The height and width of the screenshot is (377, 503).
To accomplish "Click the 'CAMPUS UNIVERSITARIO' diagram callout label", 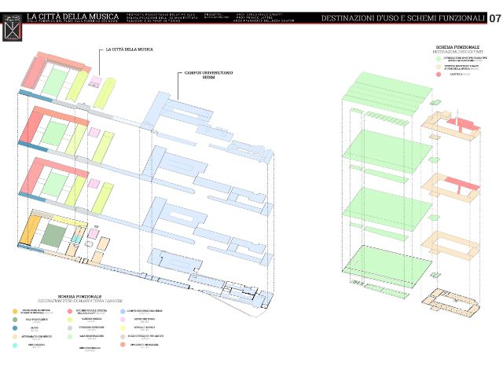I will 208,75.
